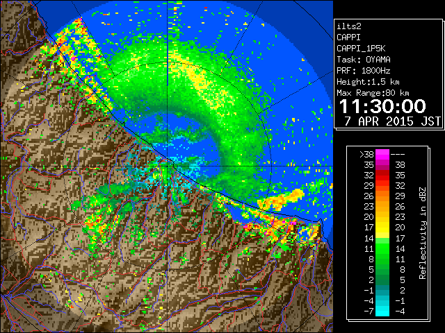Click the 'Max Range:80 km' text
This screenshot has height=333, width=445.
coord(373,93)
